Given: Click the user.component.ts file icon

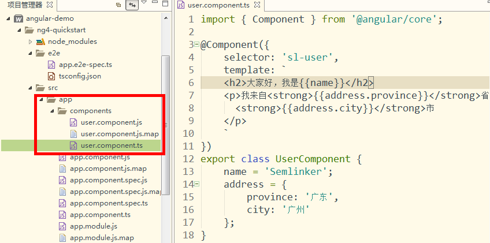Looking at the screenshot, I should pyautogui.click(x=73, y=145).
